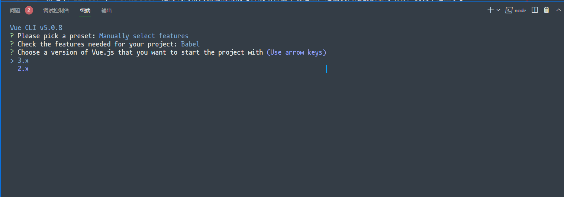This screenshot has height=197, width=564.
Task: Click the terminal icon beside node
Action: click(x=509, y=10)
